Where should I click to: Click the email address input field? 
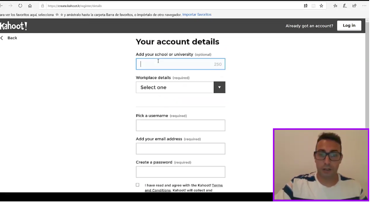click(180, 149)
